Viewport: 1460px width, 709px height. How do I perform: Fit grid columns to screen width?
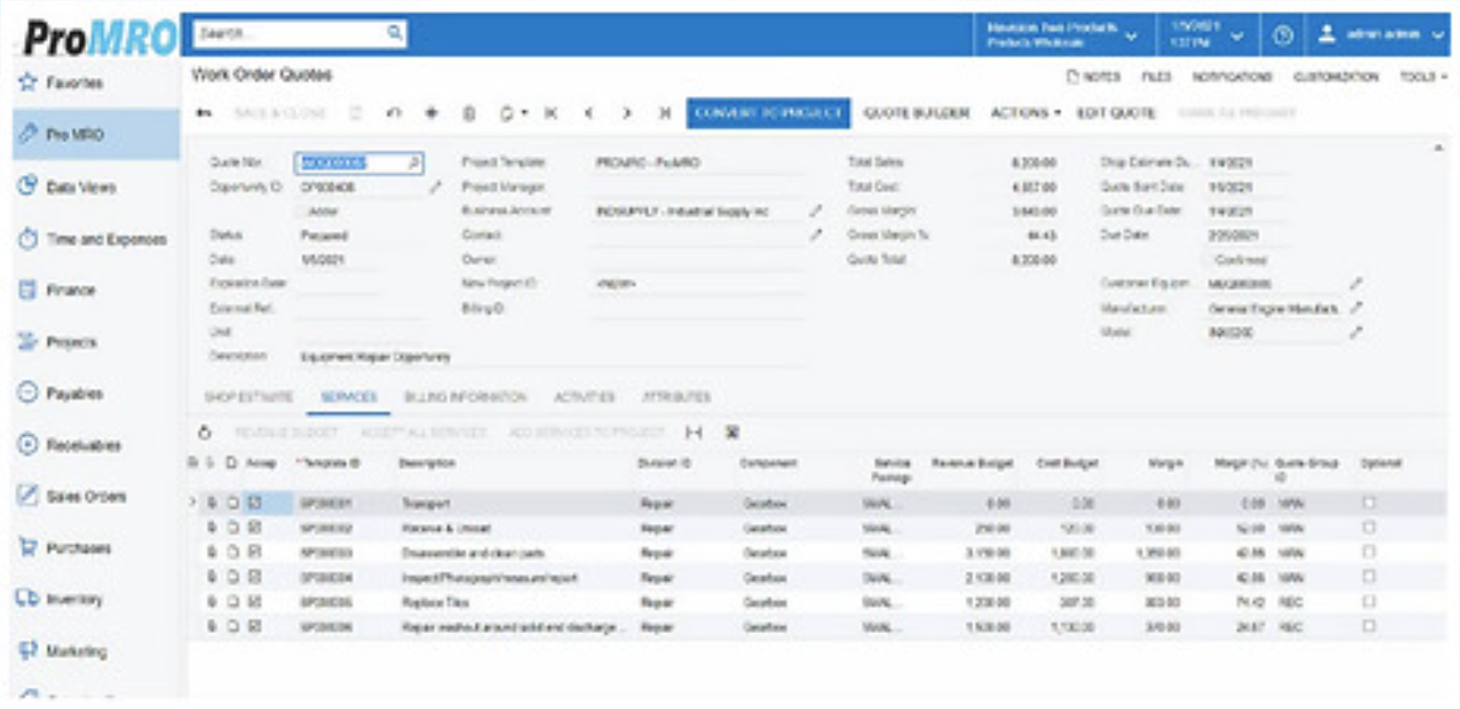point(694,432)
